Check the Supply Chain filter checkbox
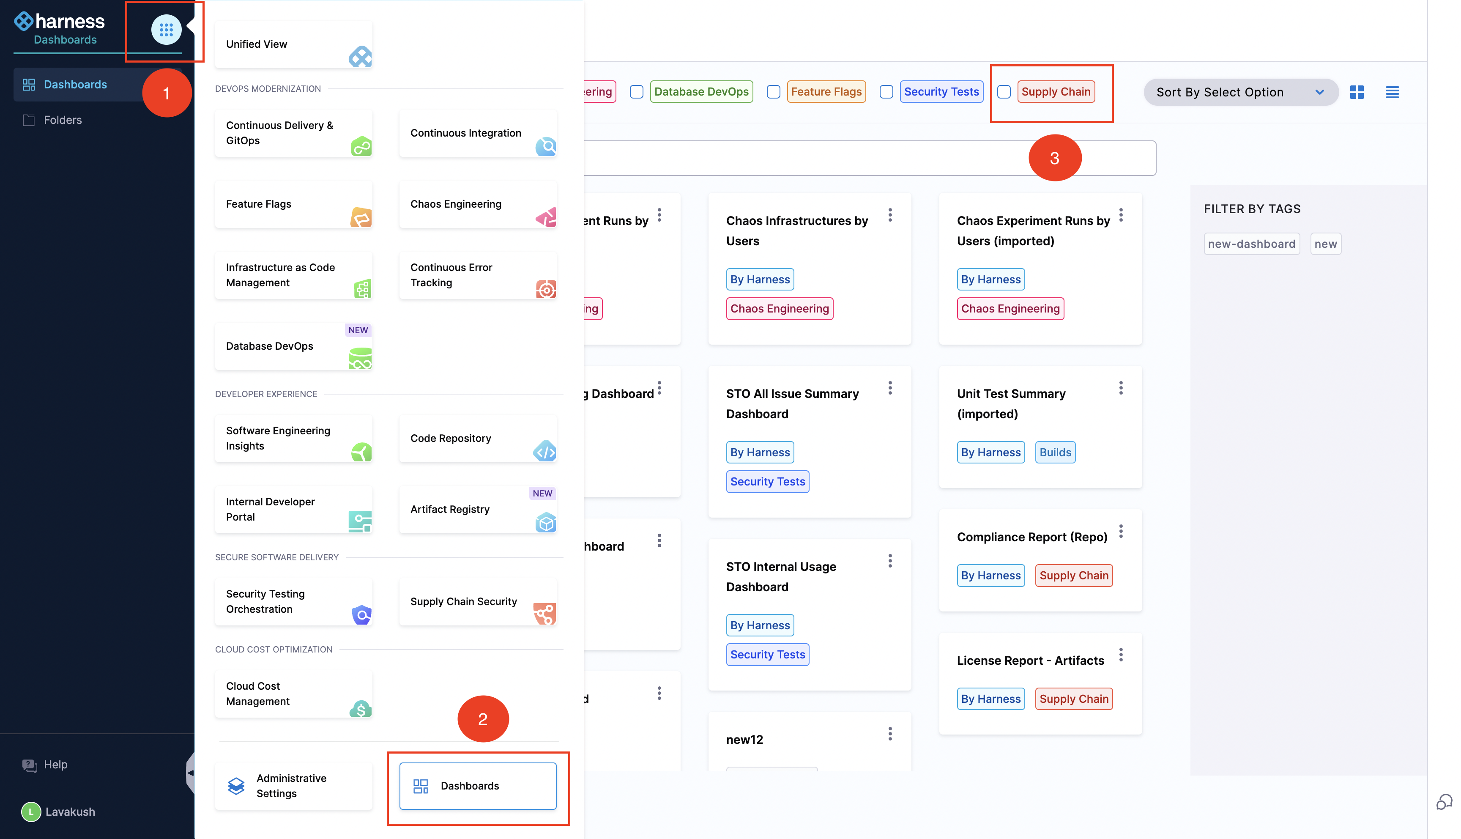 point(1004,92)
